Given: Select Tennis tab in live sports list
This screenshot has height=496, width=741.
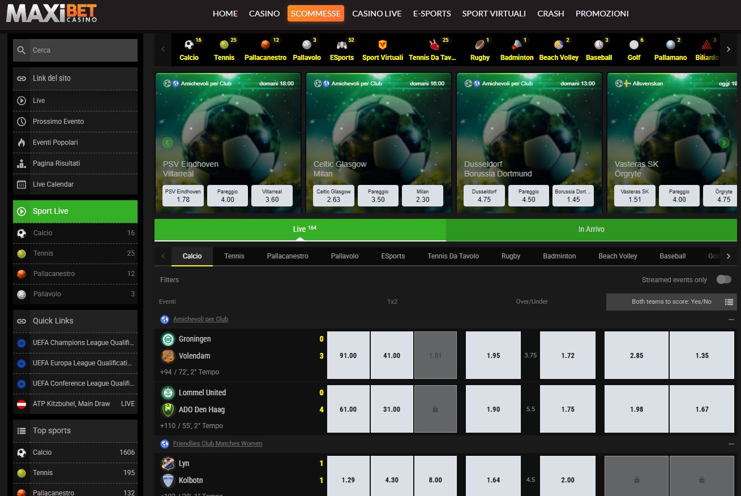Looking at the screenshot, I should 234,256.
